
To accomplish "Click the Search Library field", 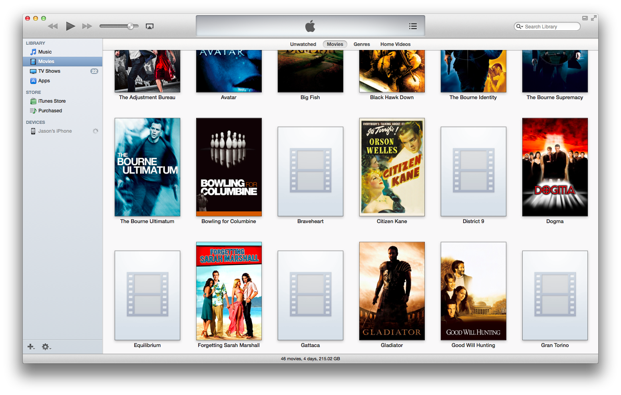I will [x=547, y=26].
